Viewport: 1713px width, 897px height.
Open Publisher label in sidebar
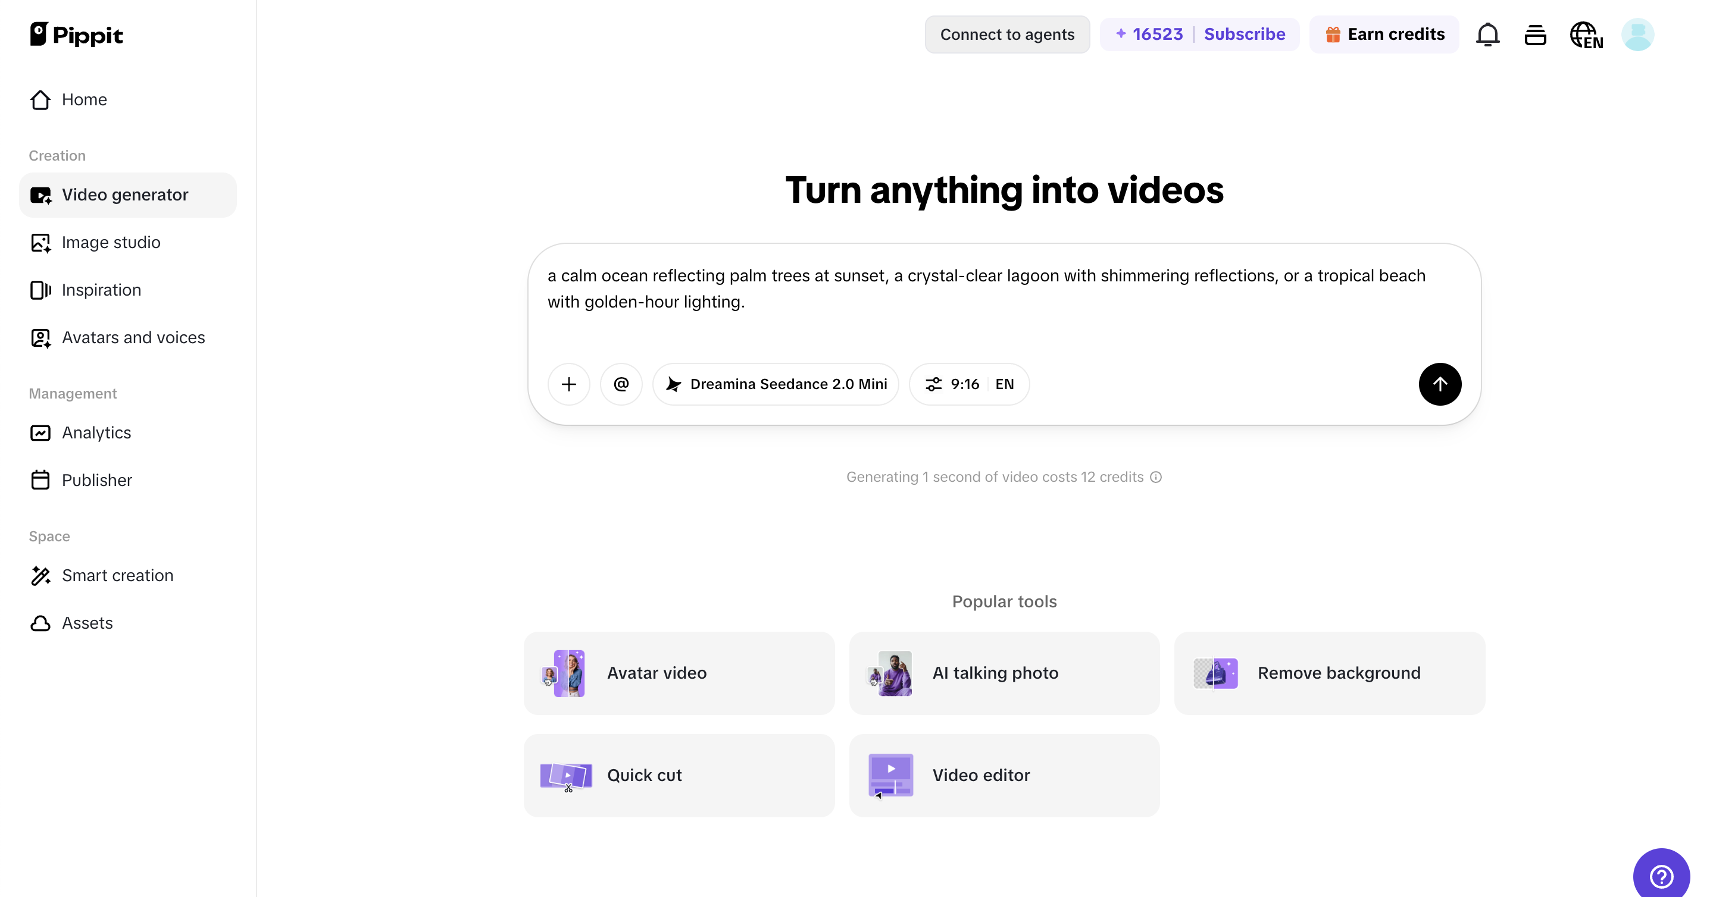[97, 481]
